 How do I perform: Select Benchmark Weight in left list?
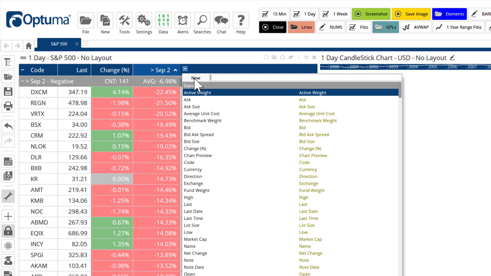(x=203, y=121)
